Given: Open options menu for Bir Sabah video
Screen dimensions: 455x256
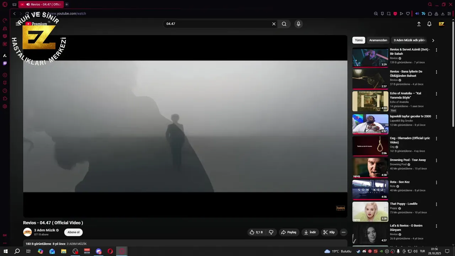Looking at the screenshot, I should (437, 50).
